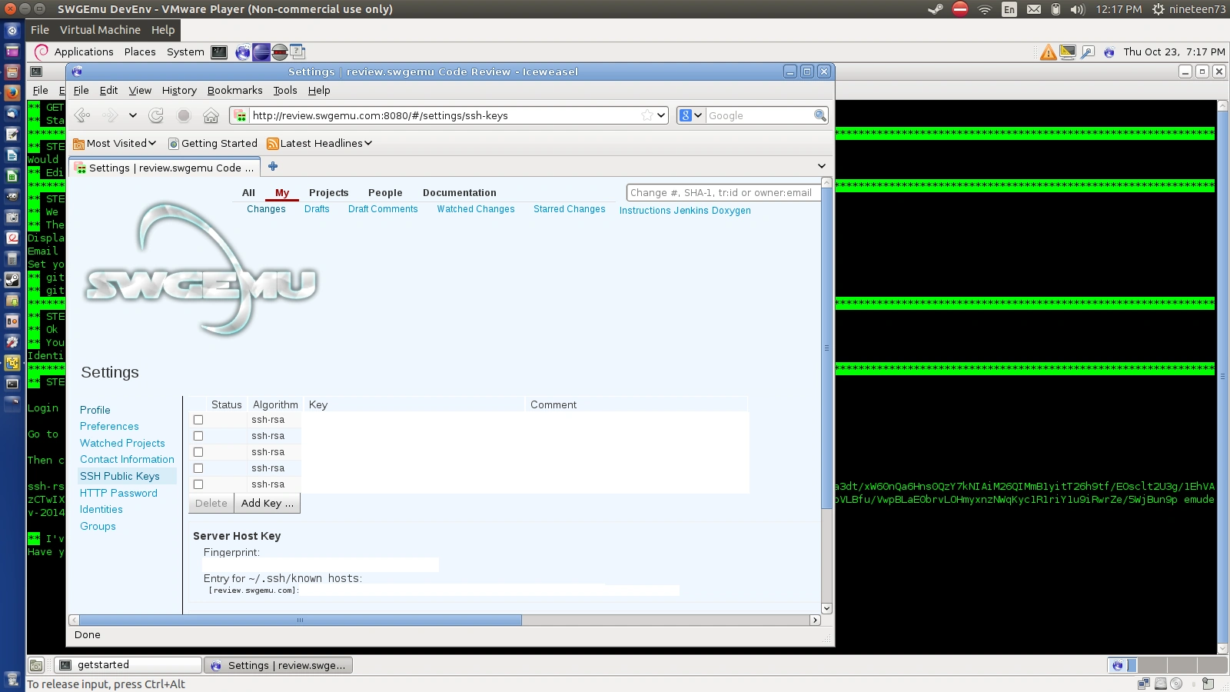Tick the third ssh-rsa key checkbox
1230x692 pixels.
[x=198, y=452]
